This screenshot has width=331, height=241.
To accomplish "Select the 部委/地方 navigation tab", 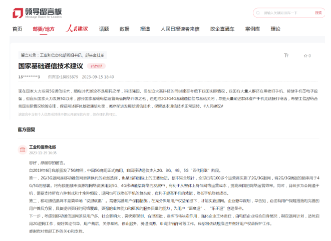I will 44,29.
